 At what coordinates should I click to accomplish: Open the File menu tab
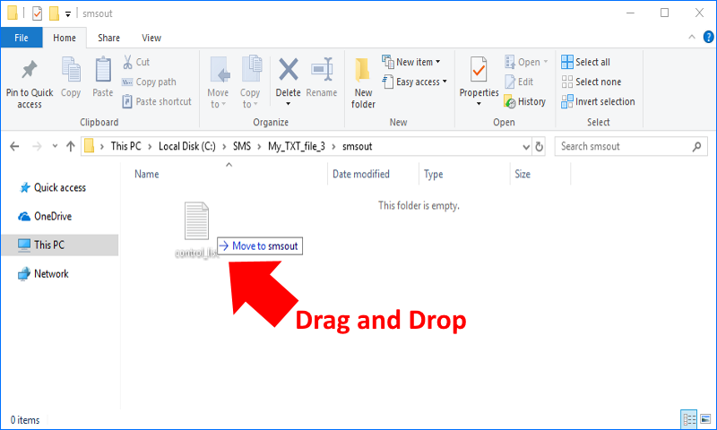pyautogui.click(x=22, y=38)
